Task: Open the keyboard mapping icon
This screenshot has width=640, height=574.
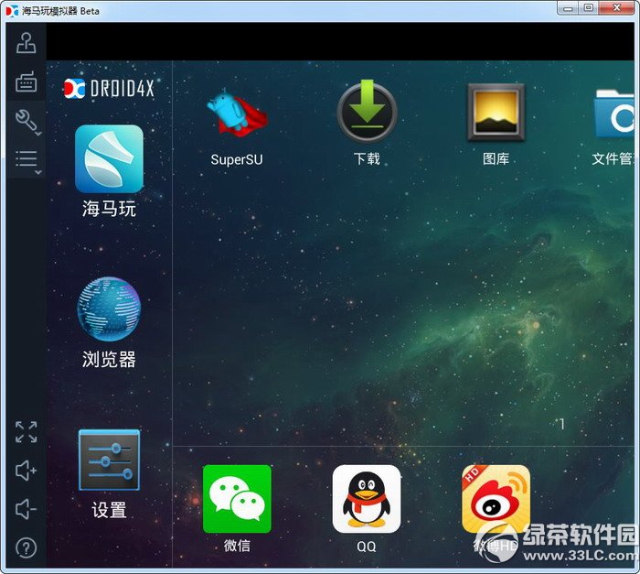Action: [27, 81]
